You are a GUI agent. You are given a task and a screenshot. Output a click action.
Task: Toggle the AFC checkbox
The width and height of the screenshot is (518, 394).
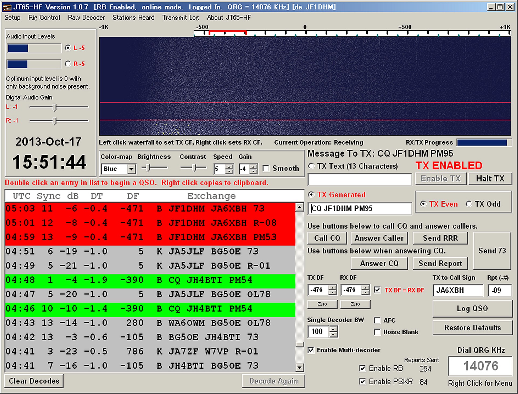377,321
